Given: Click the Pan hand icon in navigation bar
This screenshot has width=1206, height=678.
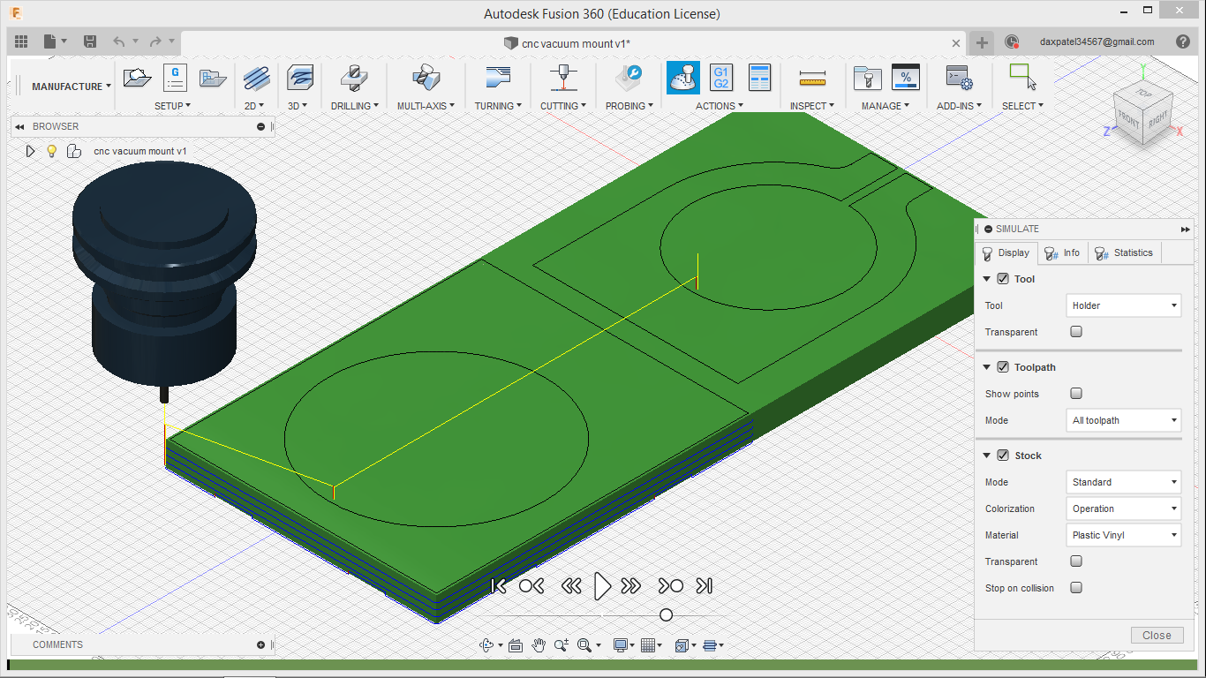Looking at the screenshot, I should pyautogui.click(x=539, y=645).
